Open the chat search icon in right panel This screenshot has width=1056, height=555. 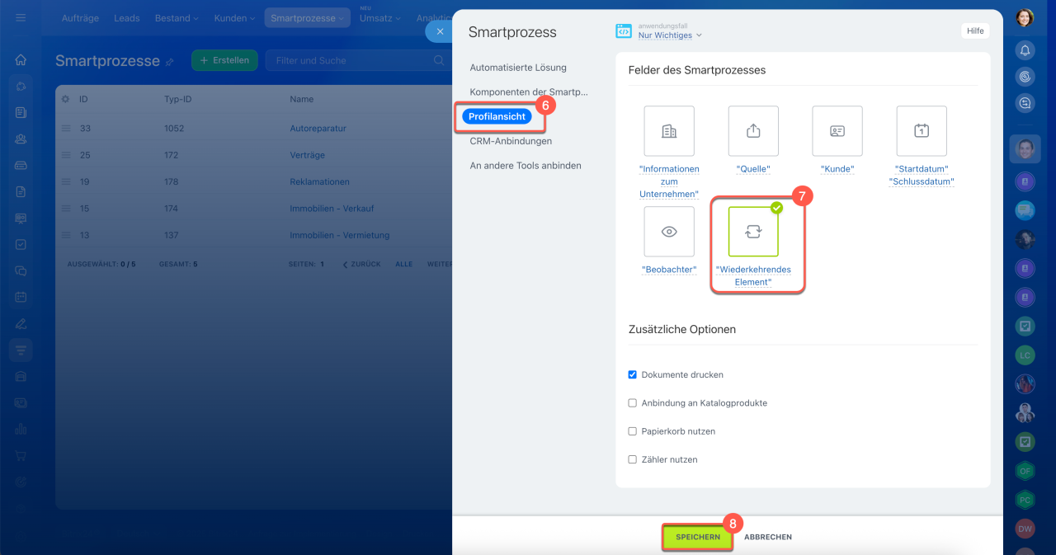(x=1025, y=104)
